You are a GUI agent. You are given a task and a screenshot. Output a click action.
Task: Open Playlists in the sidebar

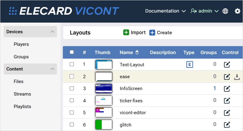pyautogui.click(x=22, y=107)
